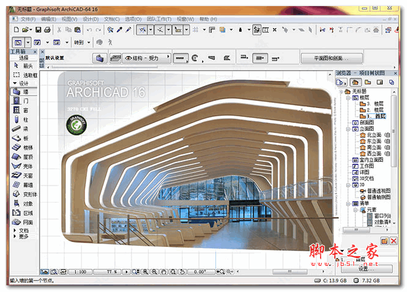Select the Beam (梁) tool
407x292 pixels.
(24, 129)
